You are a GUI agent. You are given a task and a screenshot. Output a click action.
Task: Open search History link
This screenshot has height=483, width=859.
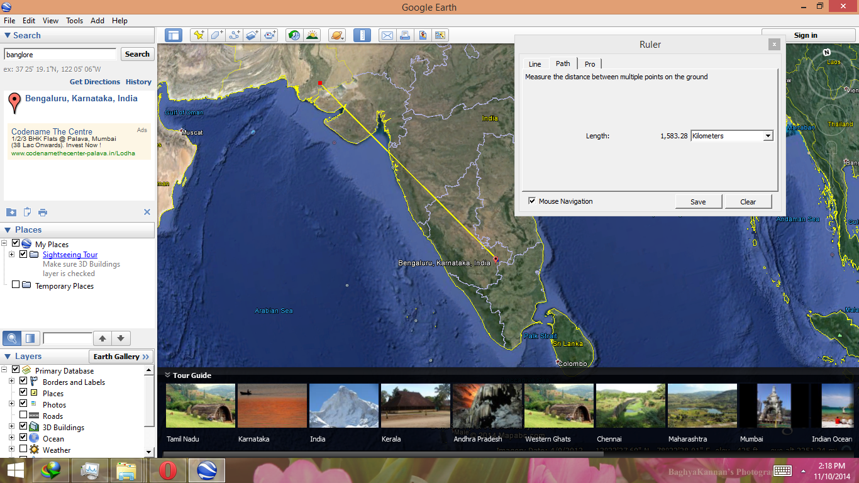click(138, 82)
